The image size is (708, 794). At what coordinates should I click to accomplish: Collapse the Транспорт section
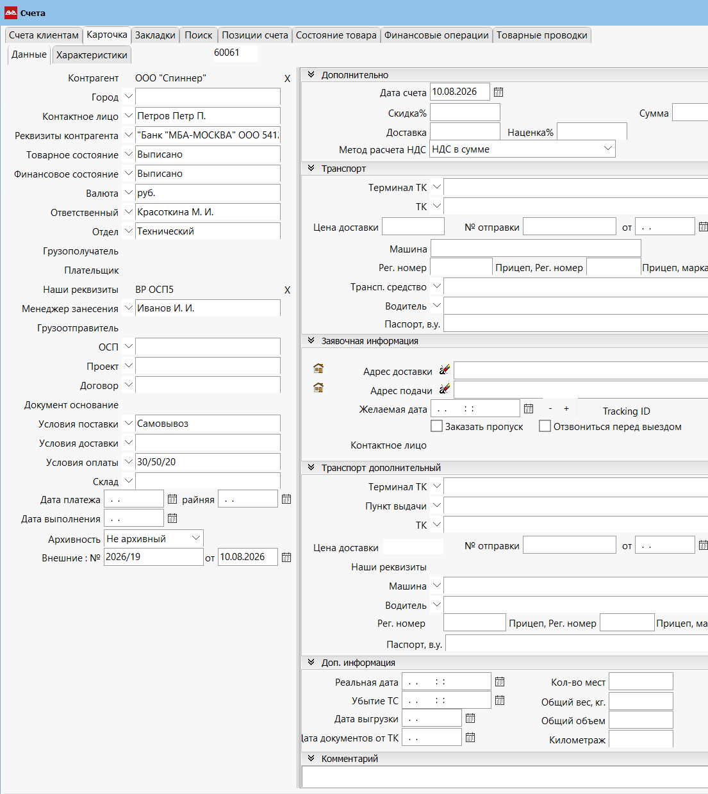pyautogui.click(x=311, y=169)
